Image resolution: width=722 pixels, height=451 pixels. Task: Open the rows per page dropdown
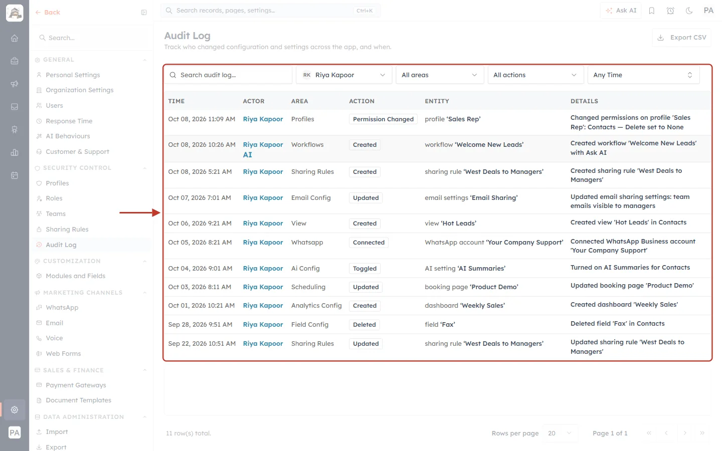click(560, 433)
